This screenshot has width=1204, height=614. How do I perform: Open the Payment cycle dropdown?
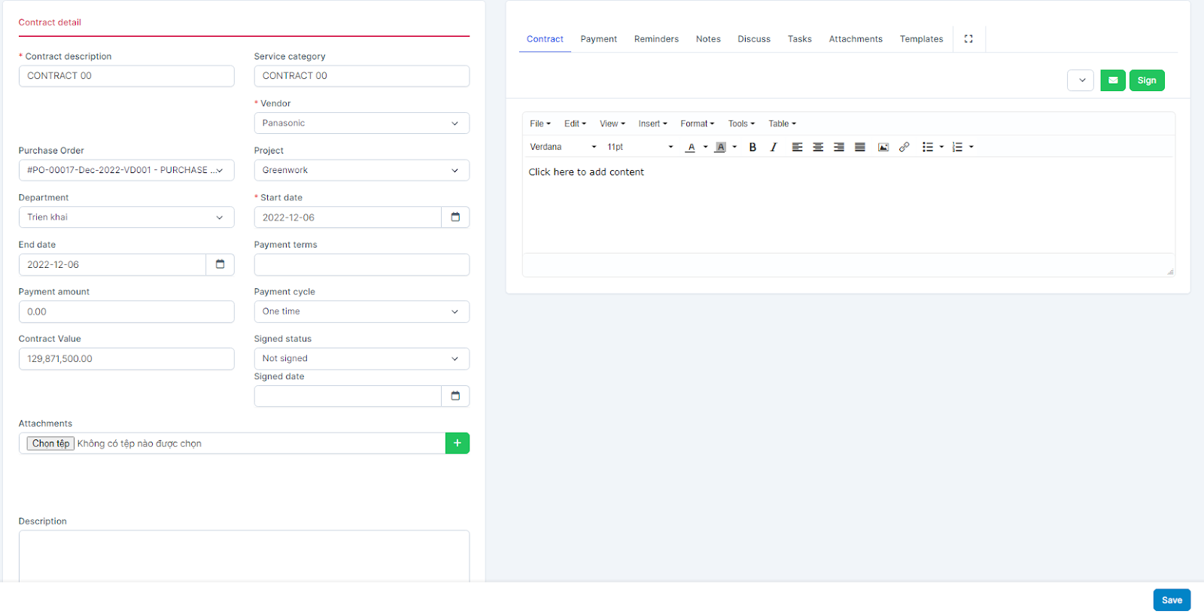361,312
